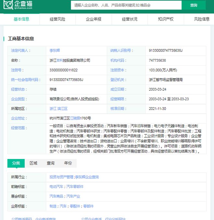Screen dimensions: 214x220
Task: Select business status 存续
Action: tap(53, 89)
